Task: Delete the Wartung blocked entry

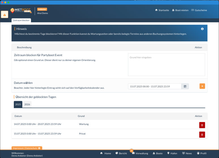Action: click(x=202, y=125)
